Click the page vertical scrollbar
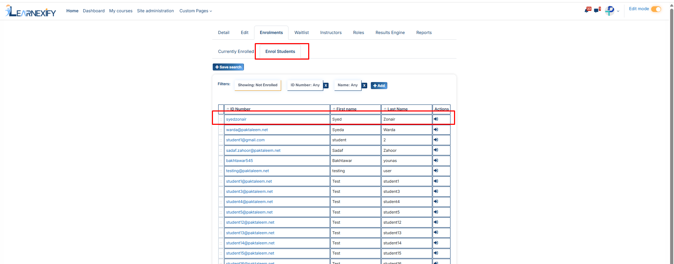Screen dimensions: 674x264 672,137
